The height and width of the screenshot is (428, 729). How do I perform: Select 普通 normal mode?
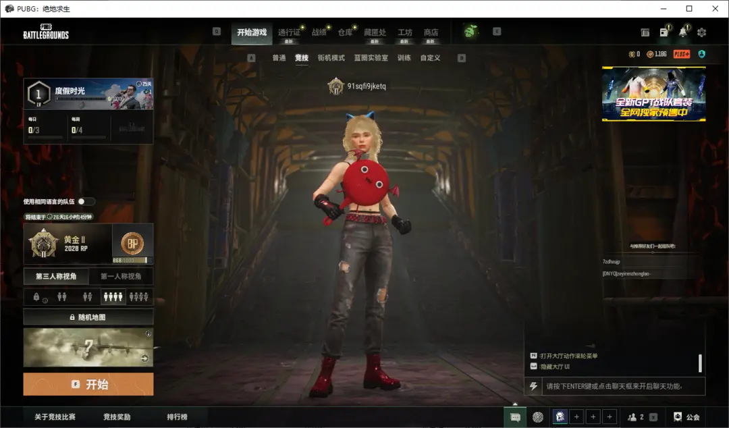279,57
